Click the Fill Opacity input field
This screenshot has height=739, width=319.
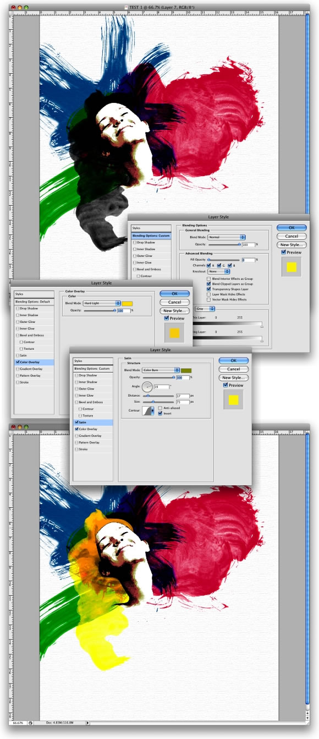248,260
